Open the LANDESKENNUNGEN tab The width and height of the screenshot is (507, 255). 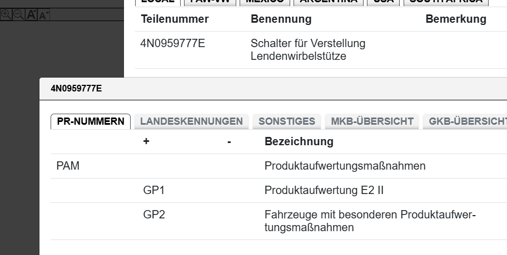[x=191, y=121]
